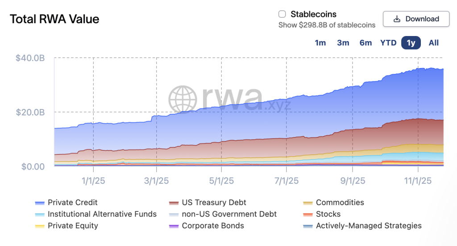Switch chart to YTD range
Viewport: 457px width, 246px height.
tap(388, 43)
